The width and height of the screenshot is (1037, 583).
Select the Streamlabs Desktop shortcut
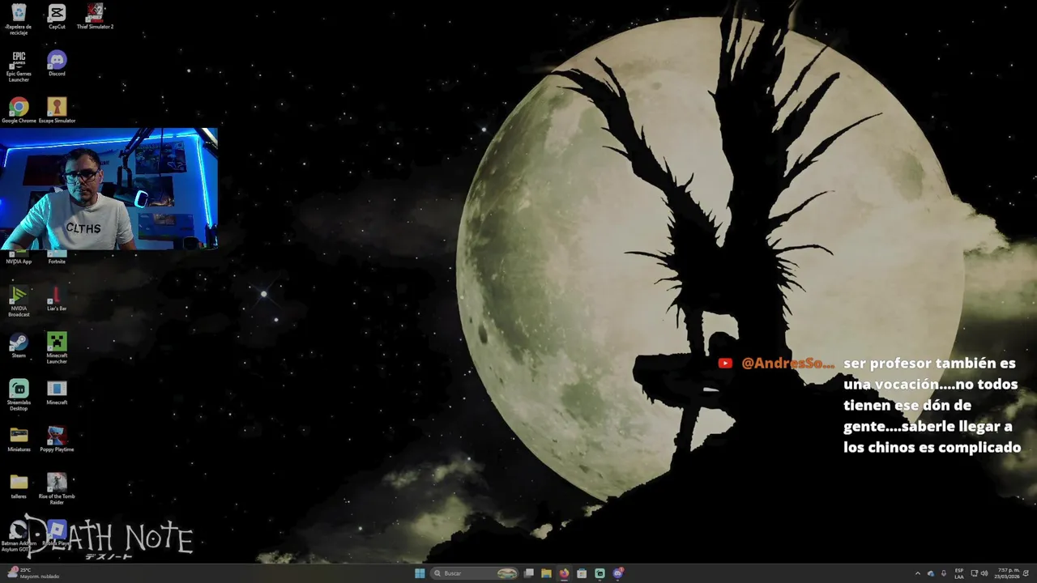(x=19, y=395)
